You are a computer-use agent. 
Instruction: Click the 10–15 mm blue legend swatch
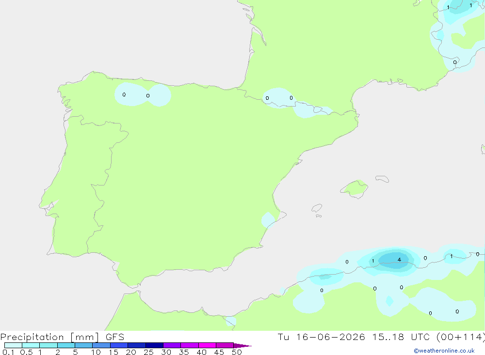click(101, 345)
